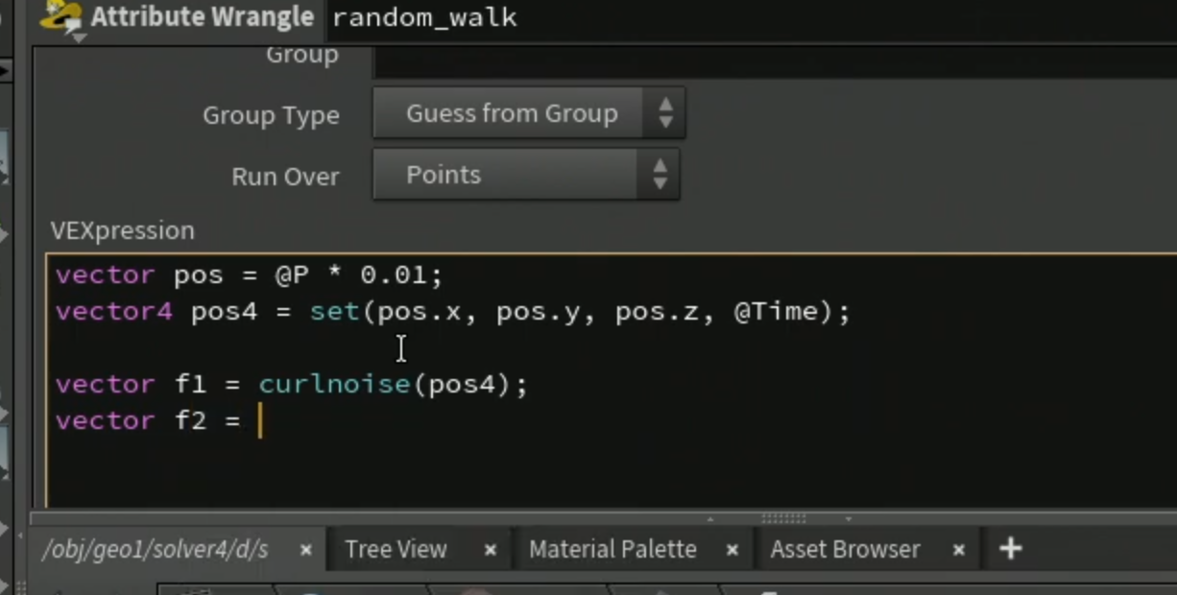Viewport: 1177px width, 595px height.
Task: Close the Material Palette tab
Action: click(732, 551)
